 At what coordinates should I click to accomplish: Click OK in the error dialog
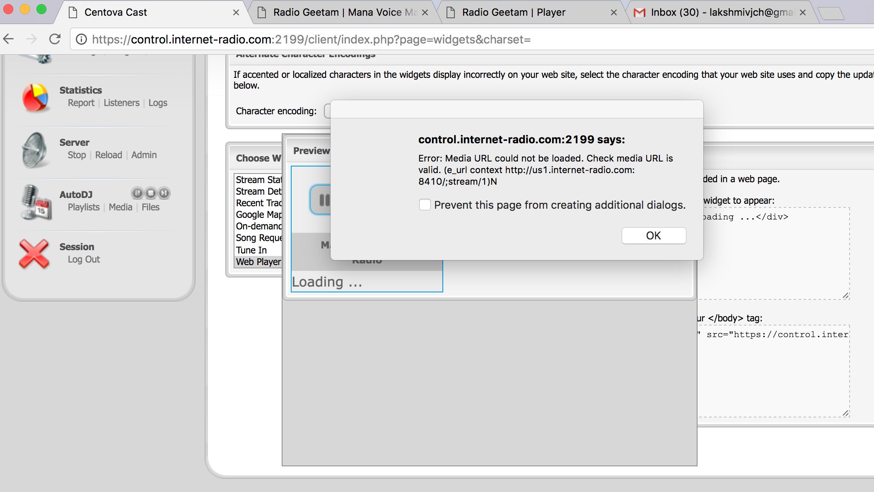[x=653, y=235]
